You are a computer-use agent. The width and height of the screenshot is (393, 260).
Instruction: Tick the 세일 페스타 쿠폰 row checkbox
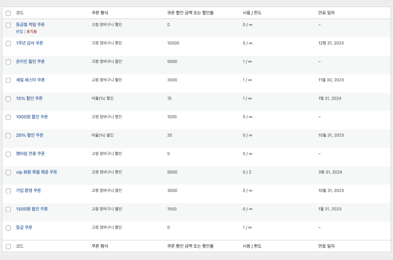point(8,80)
